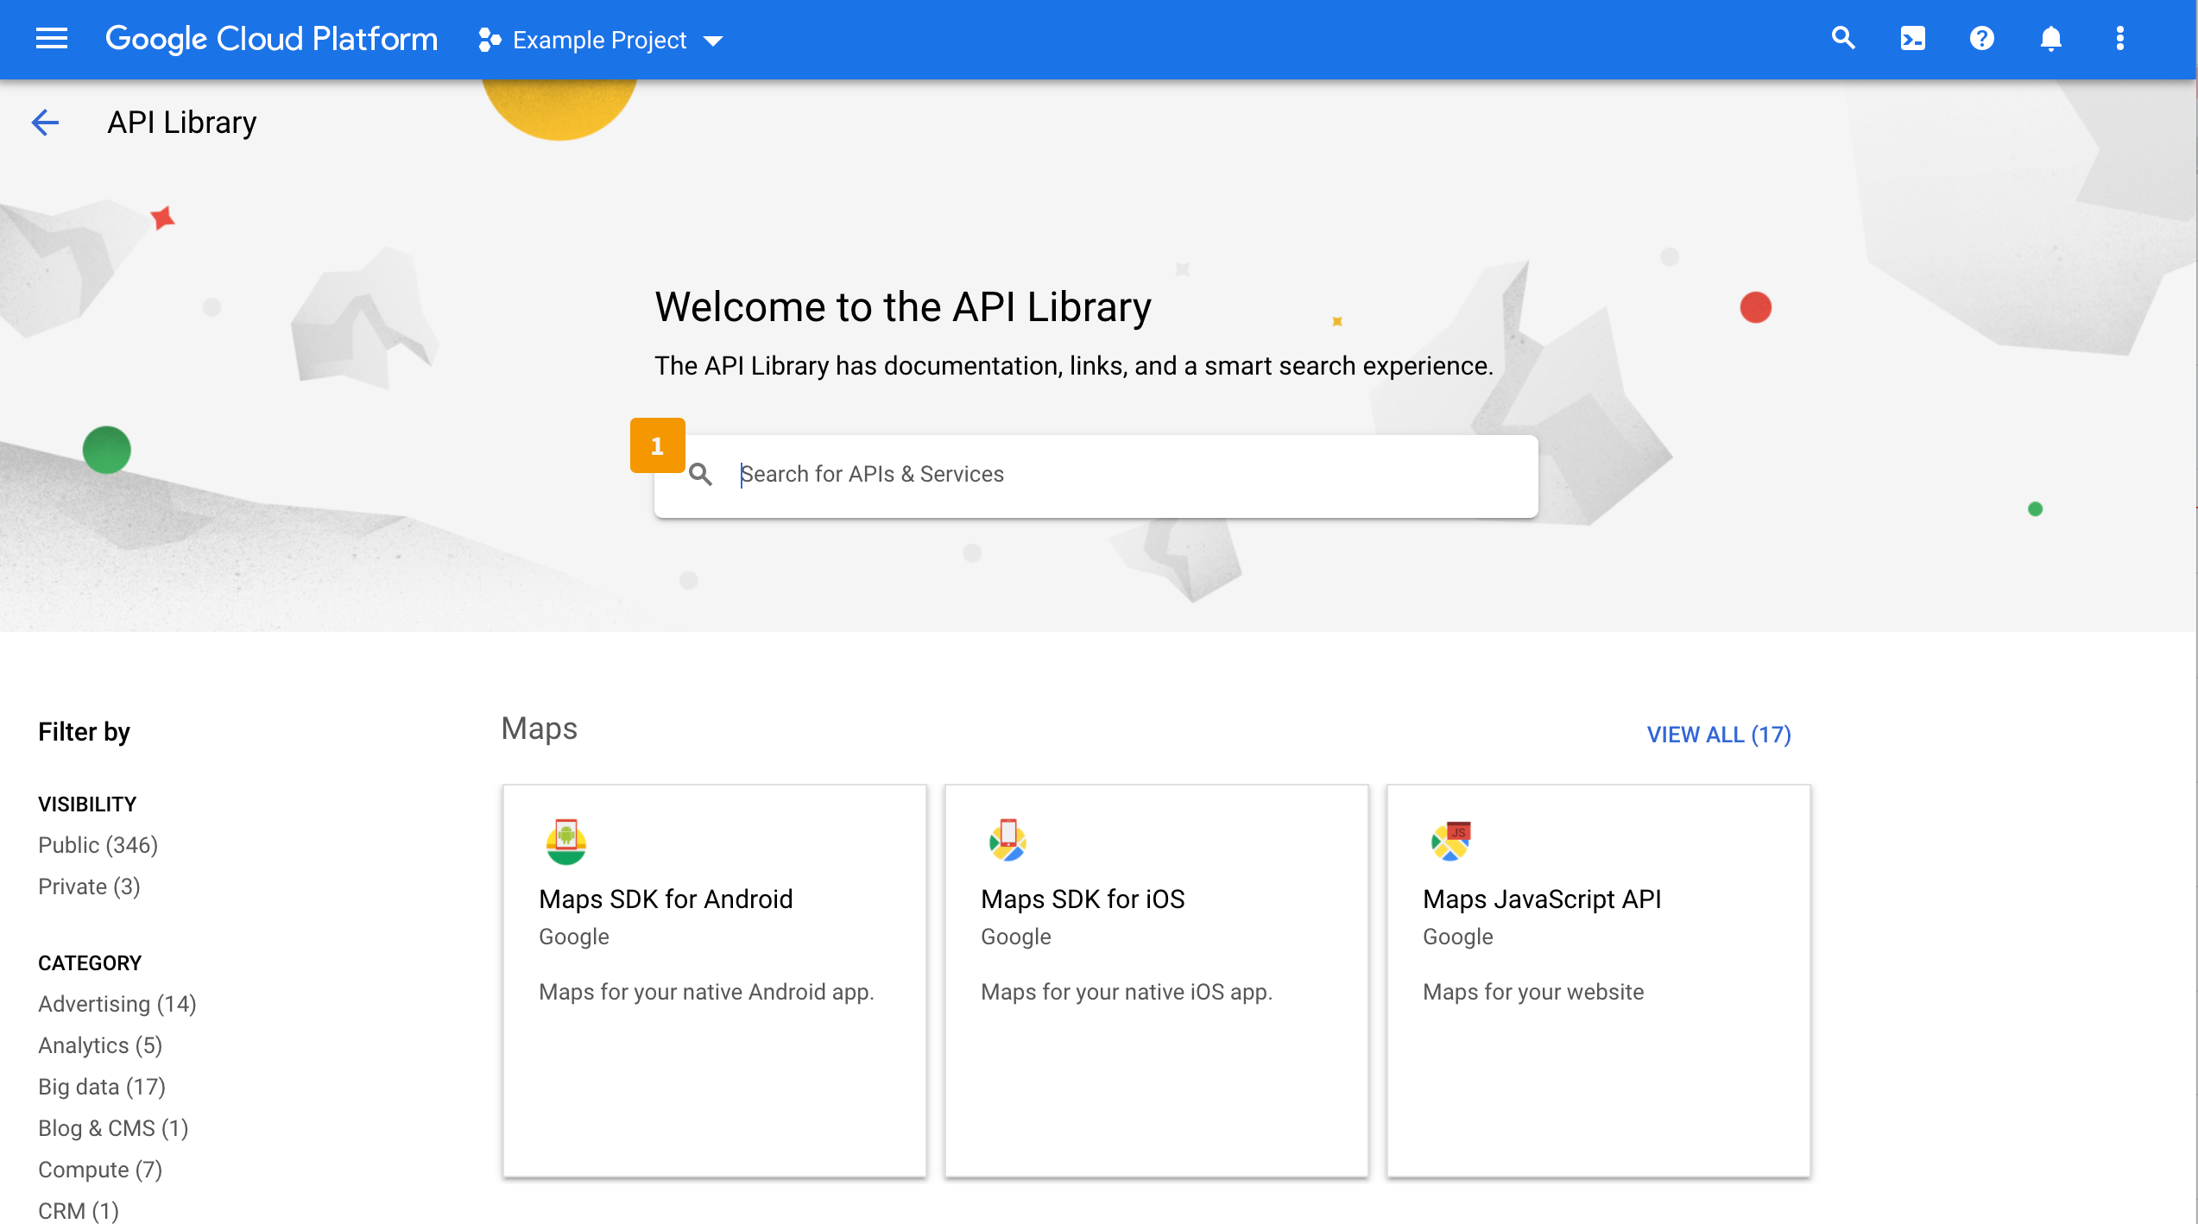Click the API Library page title
The image size is (2198, 1224).
(x=182, y=123)
